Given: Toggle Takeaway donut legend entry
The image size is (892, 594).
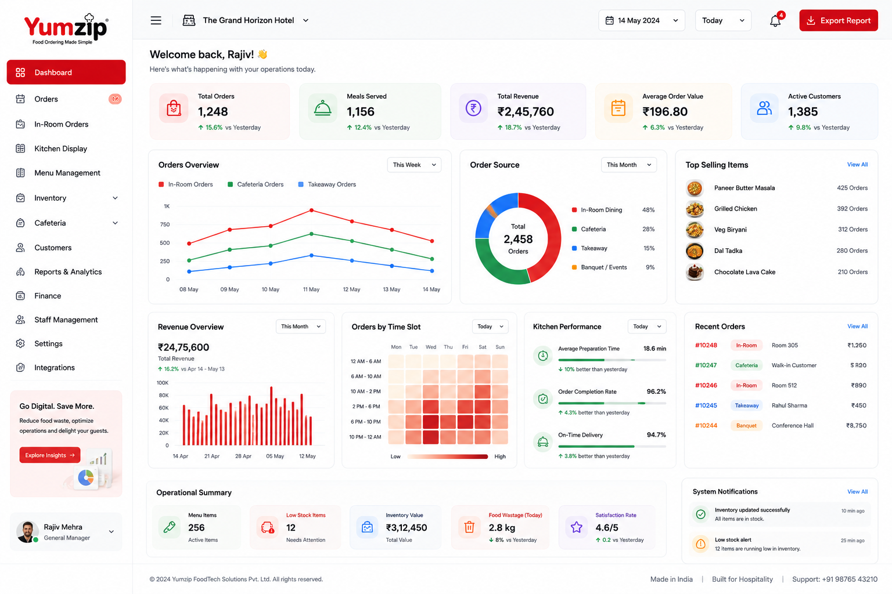Looking at the screenshot, I should coord(613,248).
